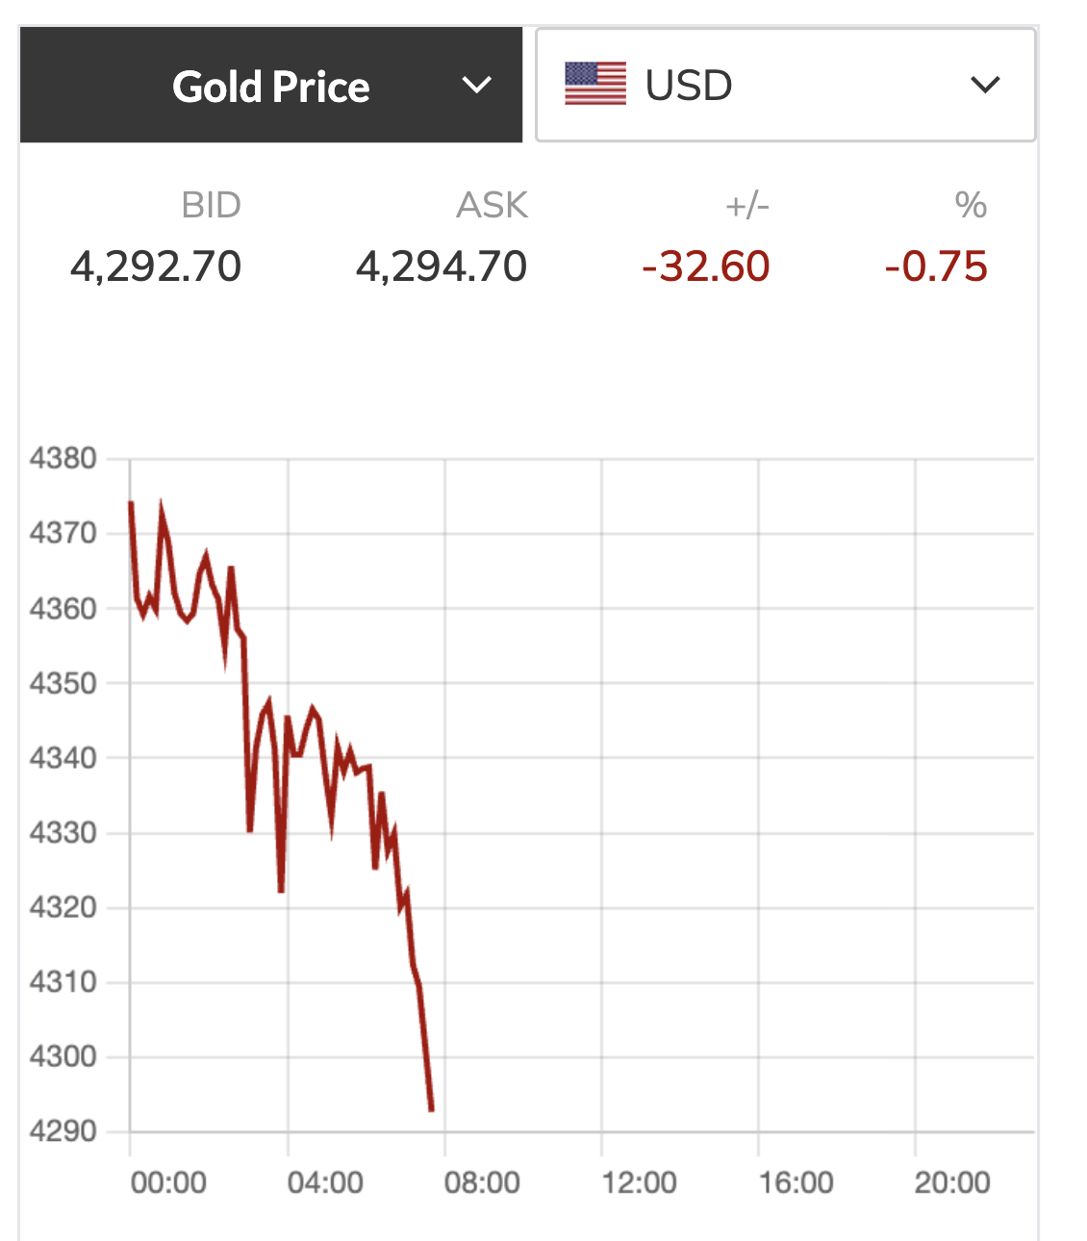Screen dimensions: 1087x1241
Task: Click the % percent header
Action: (971, 205)
